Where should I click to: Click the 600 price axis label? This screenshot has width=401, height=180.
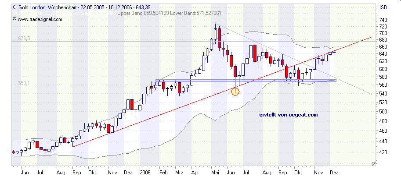click(x=383, y=69)
